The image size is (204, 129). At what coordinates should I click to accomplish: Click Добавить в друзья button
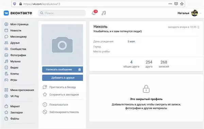pyautogui.click(x=63, y=78)
